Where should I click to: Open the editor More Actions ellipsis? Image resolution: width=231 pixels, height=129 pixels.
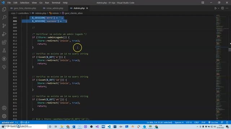227,8
